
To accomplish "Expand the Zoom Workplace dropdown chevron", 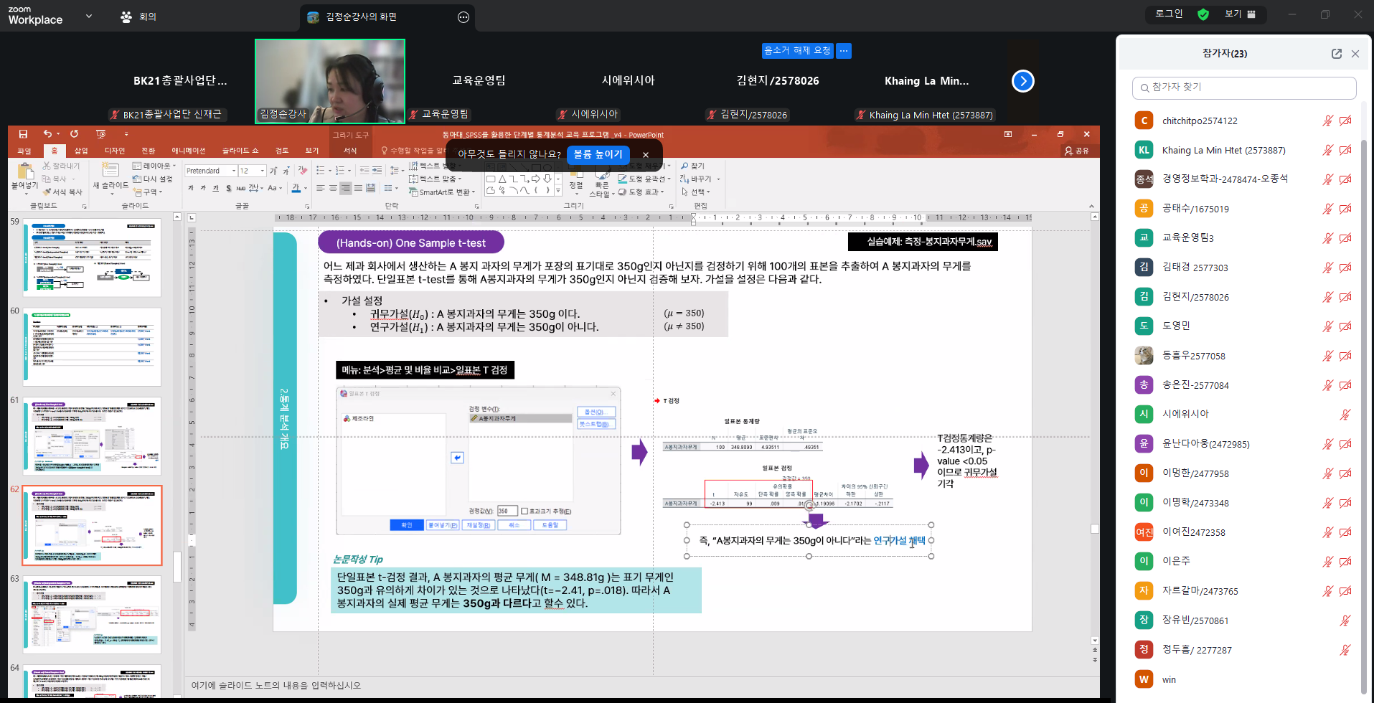I will (89, 16).
